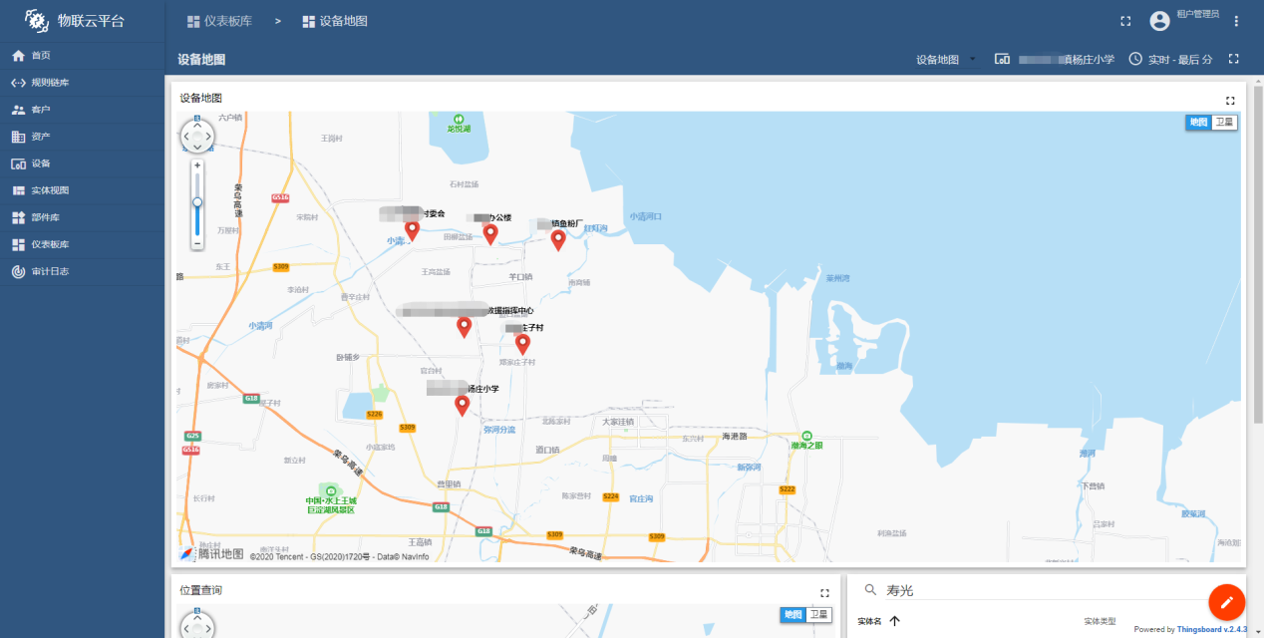
Task: Open the 规则链库 rule chains page
Action: (50, 83)
